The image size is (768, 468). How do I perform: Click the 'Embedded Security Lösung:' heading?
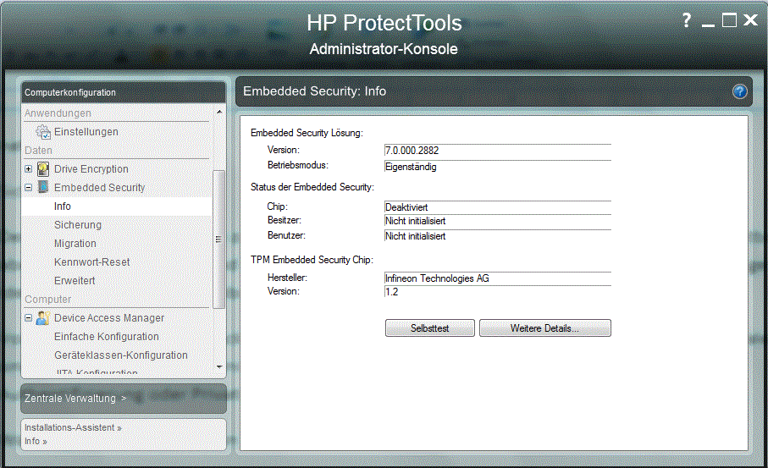pyautogui.click(x=307, y=133)
